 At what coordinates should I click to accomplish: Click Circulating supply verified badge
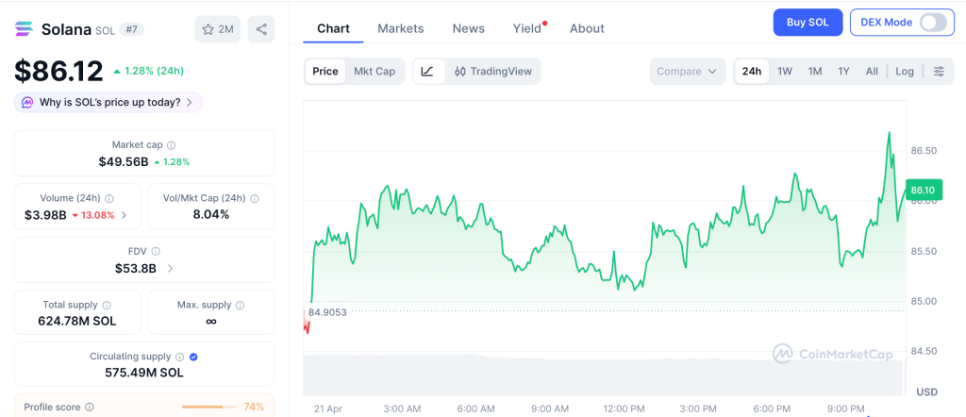(x=193, y=357)
